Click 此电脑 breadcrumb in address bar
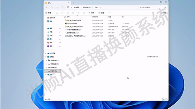Viewport: 195px width, 109px height. (76, 7)
